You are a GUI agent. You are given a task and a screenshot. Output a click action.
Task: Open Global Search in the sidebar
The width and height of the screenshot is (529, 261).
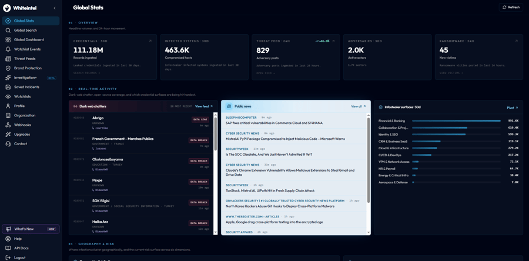click(x=31, y=31)
